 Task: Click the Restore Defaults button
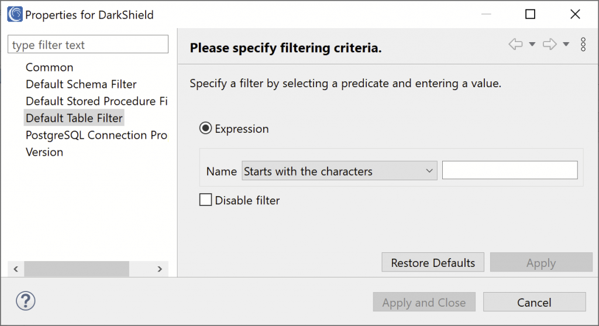point(433,262)
